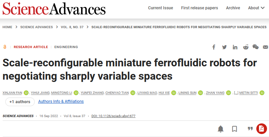This screenshot has height=137, width=269.
Task: Open Current Issue menu item
Action: (161, 8)
